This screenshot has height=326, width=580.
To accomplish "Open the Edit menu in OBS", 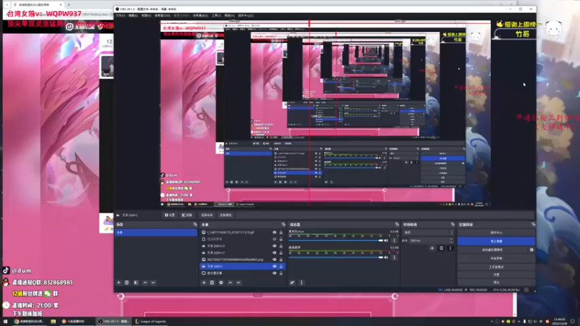I will coord(133,15).
